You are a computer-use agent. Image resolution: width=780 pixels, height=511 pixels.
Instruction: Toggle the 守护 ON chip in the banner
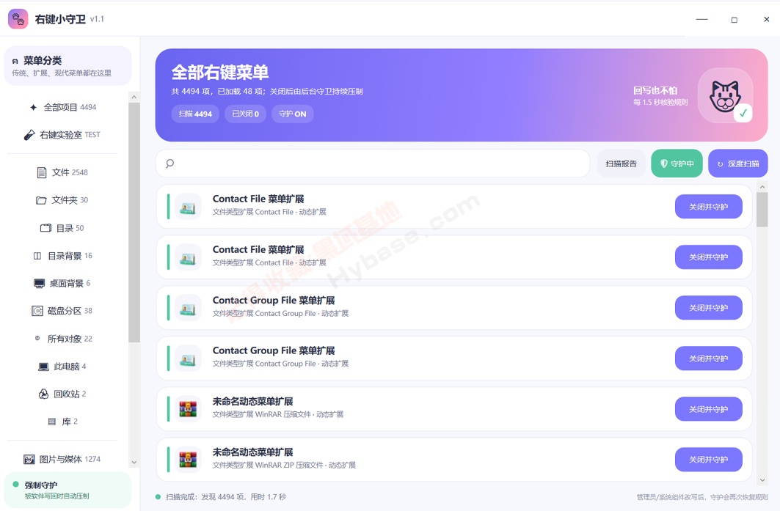pos(293,114)
